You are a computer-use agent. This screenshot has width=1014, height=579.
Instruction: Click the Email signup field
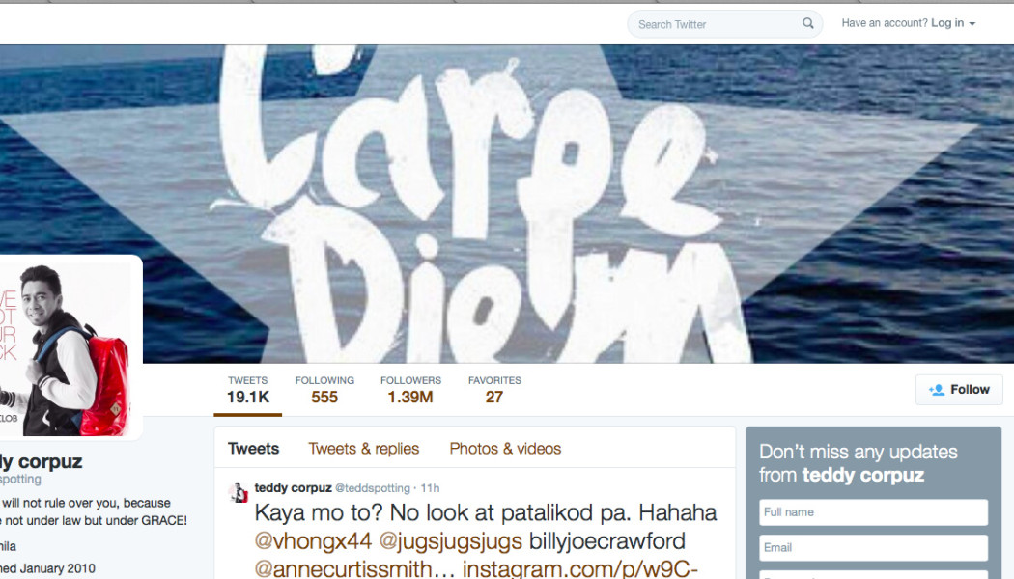pyautogui.click(x=873, y=548)
